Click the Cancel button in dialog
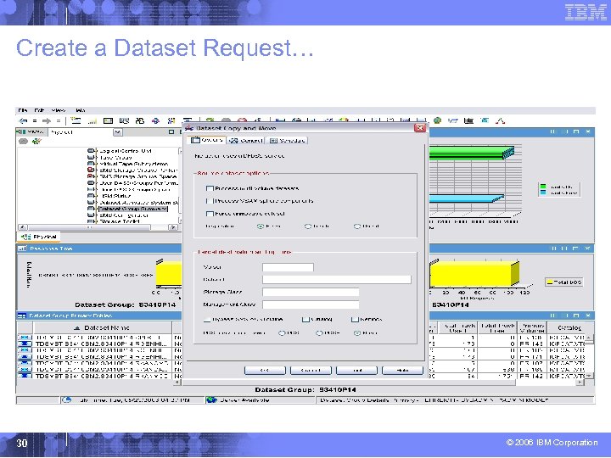 tap(311, 370)
